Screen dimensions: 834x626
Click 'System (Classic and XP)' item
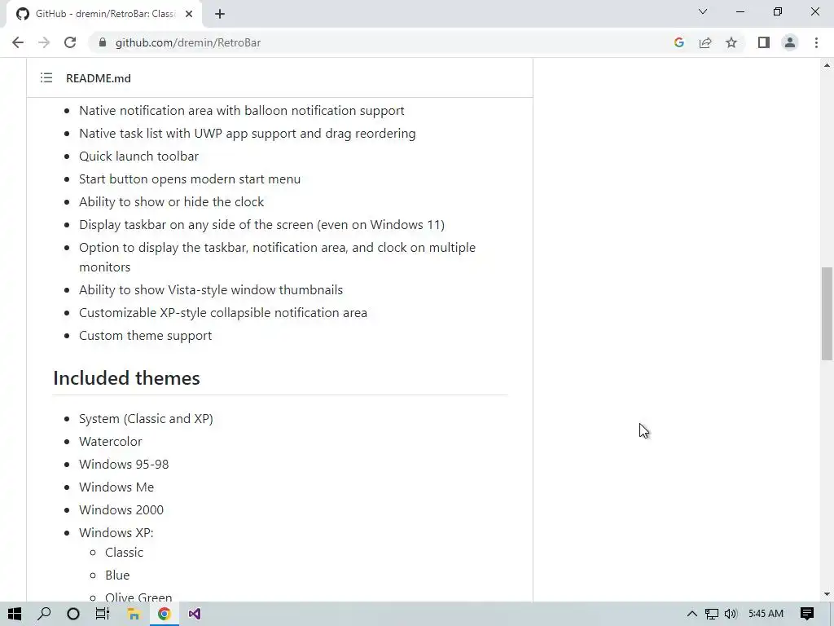[146, 418]
